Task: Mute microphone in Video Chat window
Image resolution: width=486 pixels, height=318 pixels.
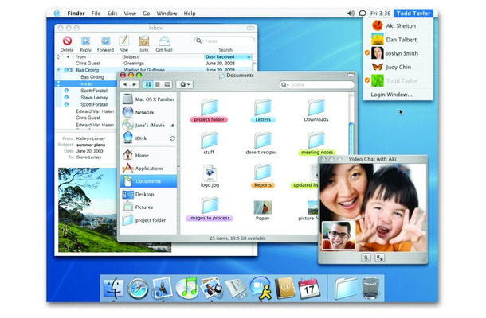Action: 366,258
